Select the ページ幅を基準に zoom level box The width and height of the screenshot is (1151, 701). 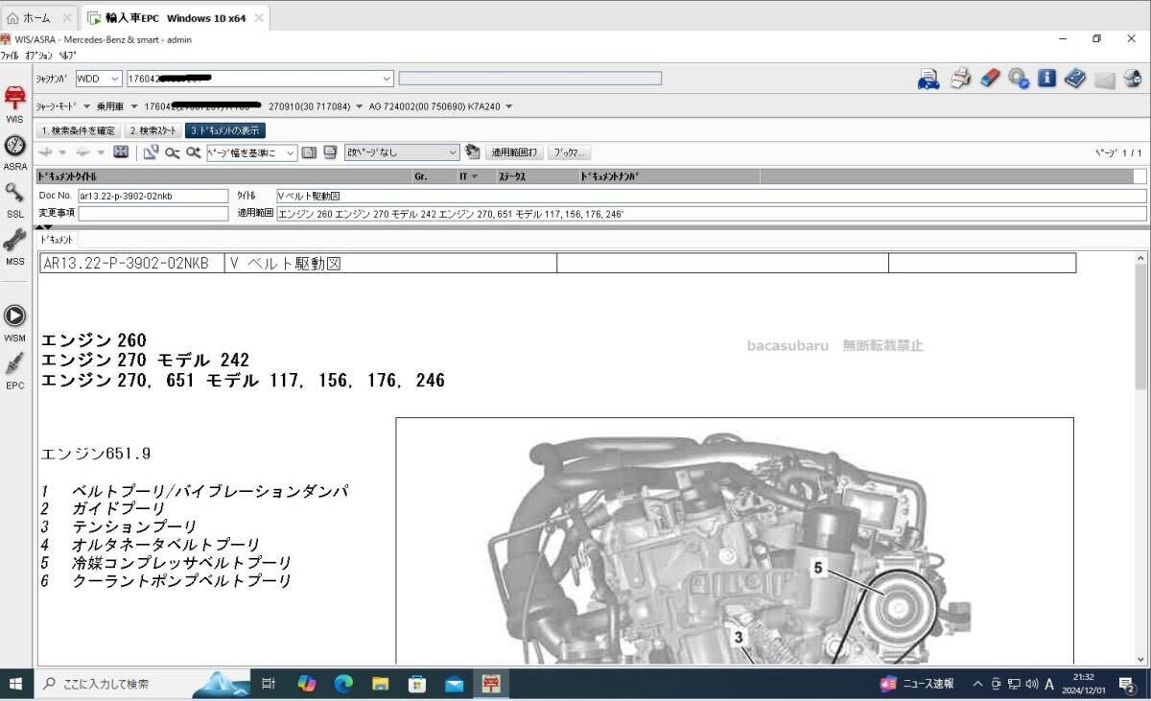tap(252, 152)
